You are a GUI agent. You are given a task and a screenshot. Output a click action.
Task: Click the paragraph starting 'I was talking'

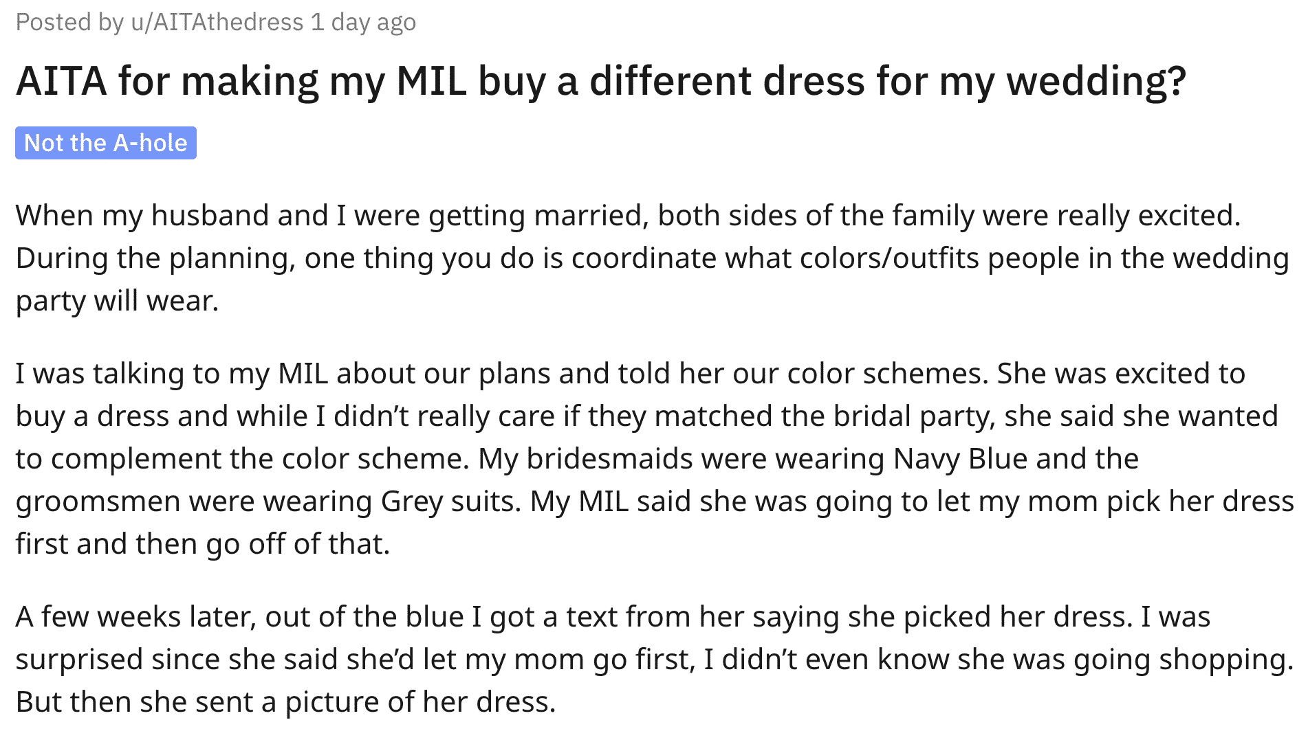[x=654, y=458]
